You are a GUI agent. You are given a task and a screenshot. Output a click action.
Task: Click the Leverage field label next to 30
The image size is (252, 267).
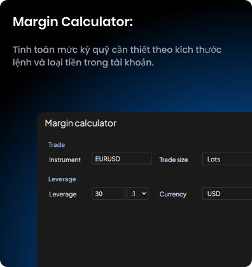click(x=63, y=195)
